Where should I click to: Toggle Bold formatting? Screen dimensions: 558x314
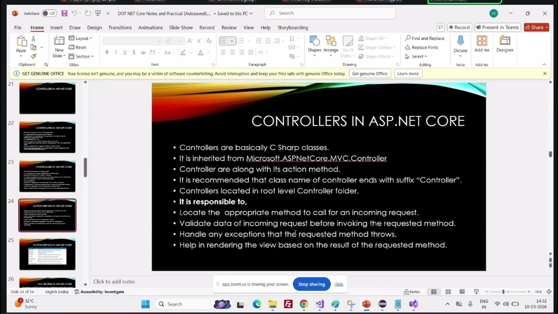[x=107, y=52]
